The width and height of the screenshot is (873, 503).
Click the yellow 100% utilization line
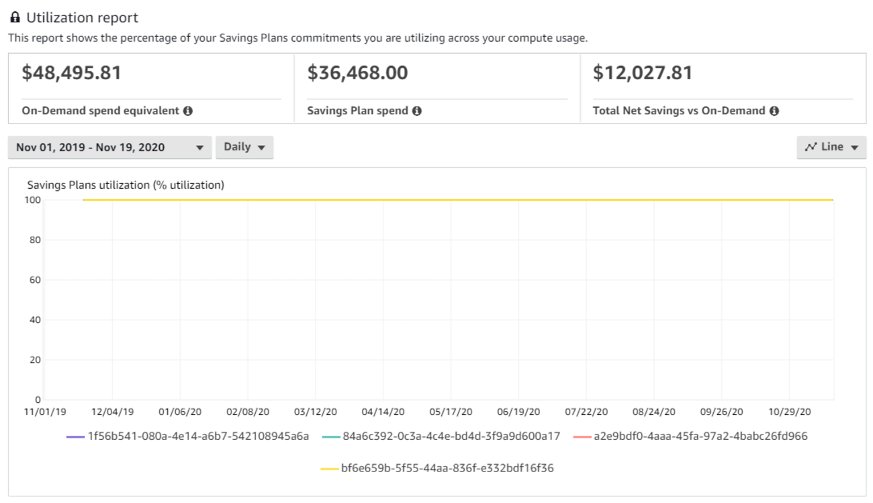pos(457,200)
